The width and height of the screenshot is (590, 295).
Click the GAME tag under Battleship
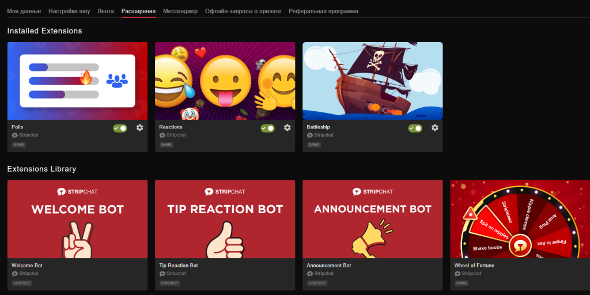pos(314,145)
